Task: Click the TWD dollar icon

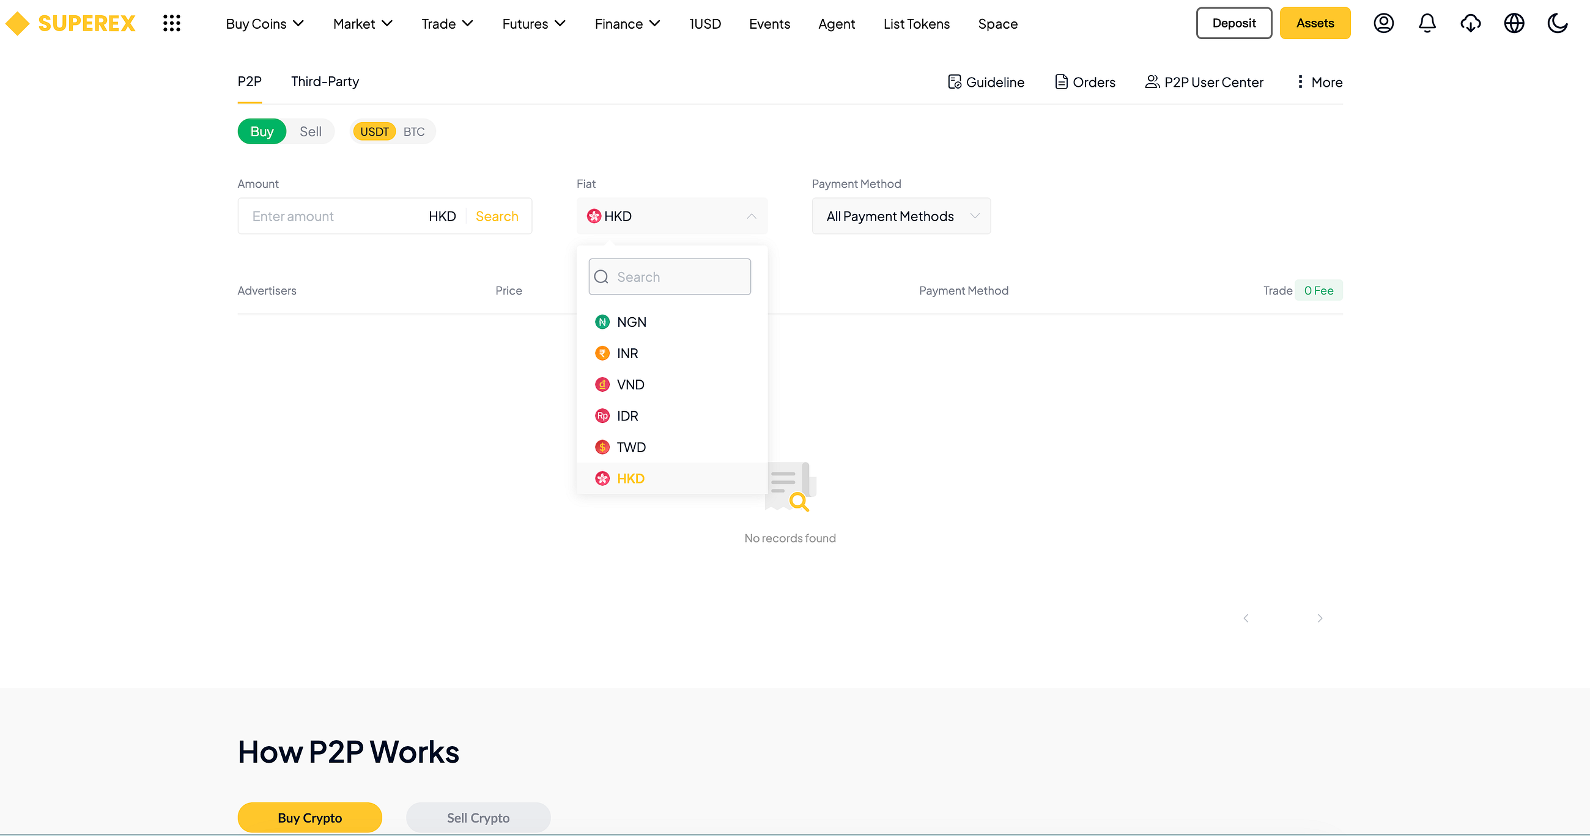Action: [x=602, y=447]
